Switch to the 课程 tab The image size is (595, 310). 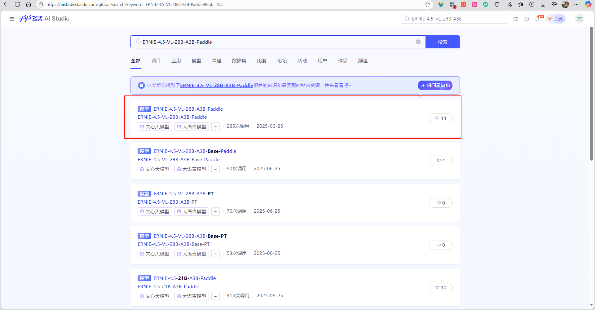[x=217, y=61]
